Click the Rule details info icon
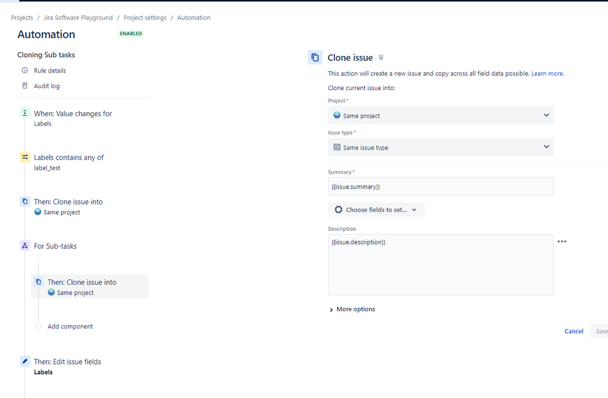The height and width of the screenshot is (398, 608). tap(25, 70)
